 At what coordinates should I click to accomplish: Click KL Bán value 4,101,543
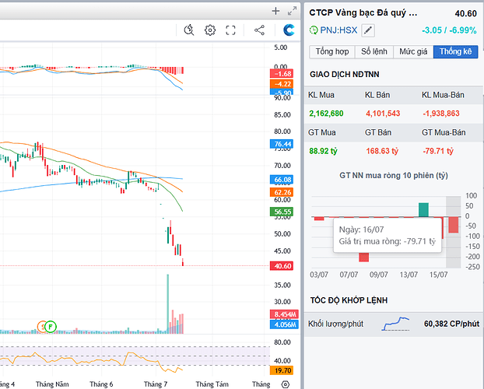click(x=383, y=114)
